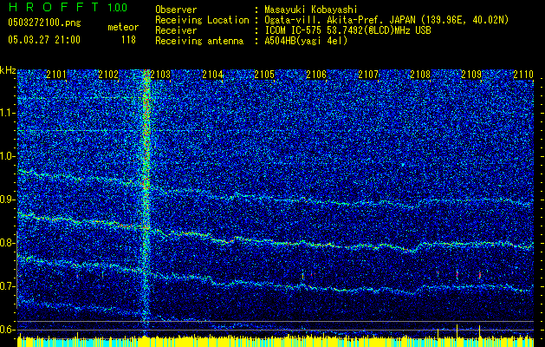Click the 05.03.27 21:00 date stamp

(x=43, y=40)
